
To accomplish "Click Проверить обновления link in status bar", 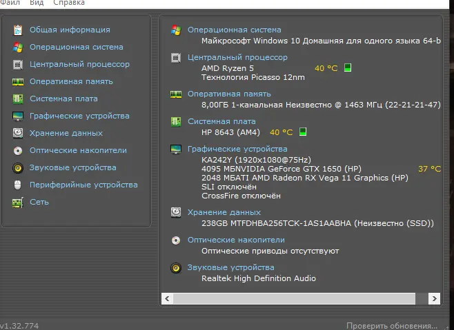I will [392, 326].
